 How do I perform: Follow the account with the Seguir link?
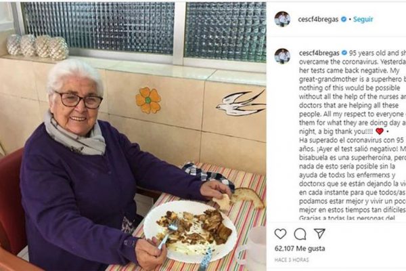coord(363,19)
